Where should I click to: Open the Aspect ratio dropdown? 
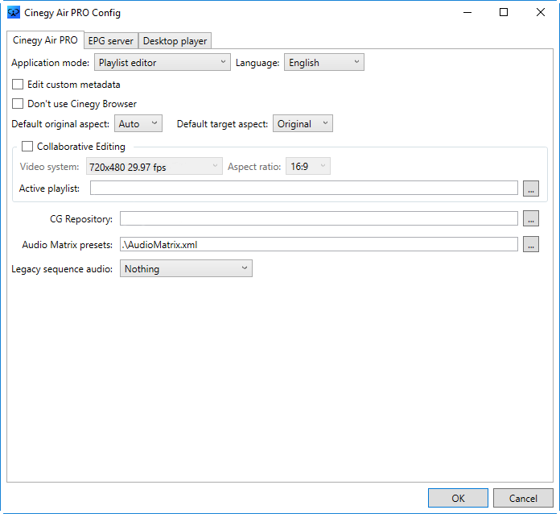pyautogui.click(x=308, y=166)
